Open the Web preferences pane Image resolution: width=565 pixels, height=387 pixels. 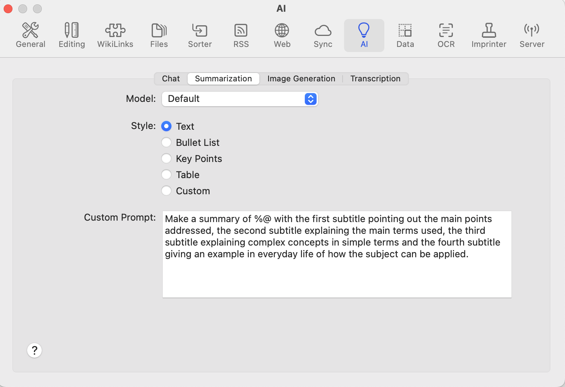[x=282, y=36]
